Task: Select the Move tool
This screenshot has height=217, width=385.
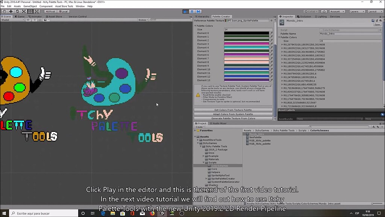Action: coord(11,11)
